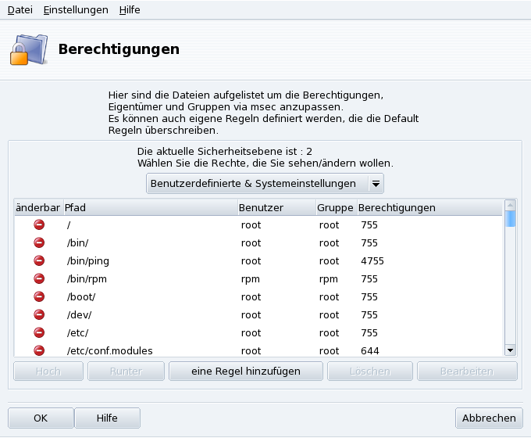The image size is (531, 438).
Task: Click the blue scrollbar thumb of the list
Action: pyautogui.click(x=511, y=219)
